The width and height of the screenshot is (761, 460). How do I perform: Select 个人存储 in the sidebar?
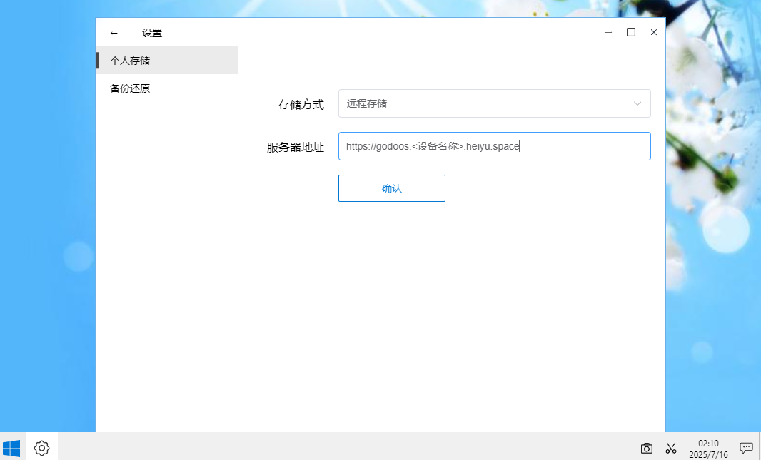tap(167, 61)
